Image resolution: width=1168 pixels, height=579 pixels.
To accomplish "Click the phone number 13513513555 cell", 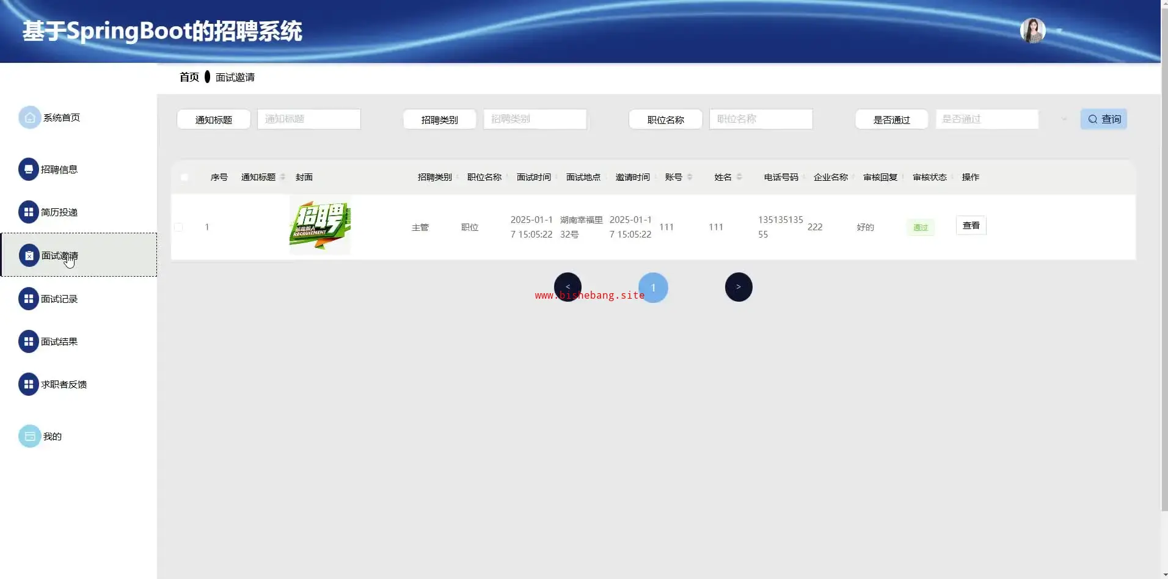I will [781, 227].
